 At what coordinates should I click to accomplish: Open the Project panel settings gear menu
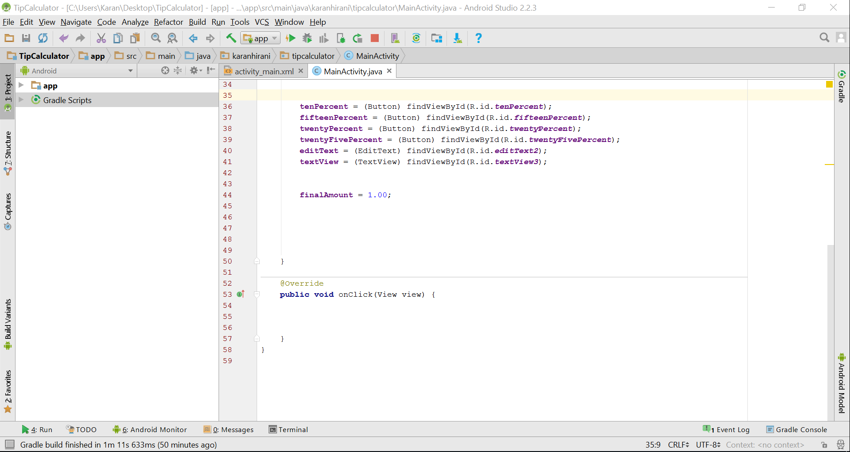196,70
